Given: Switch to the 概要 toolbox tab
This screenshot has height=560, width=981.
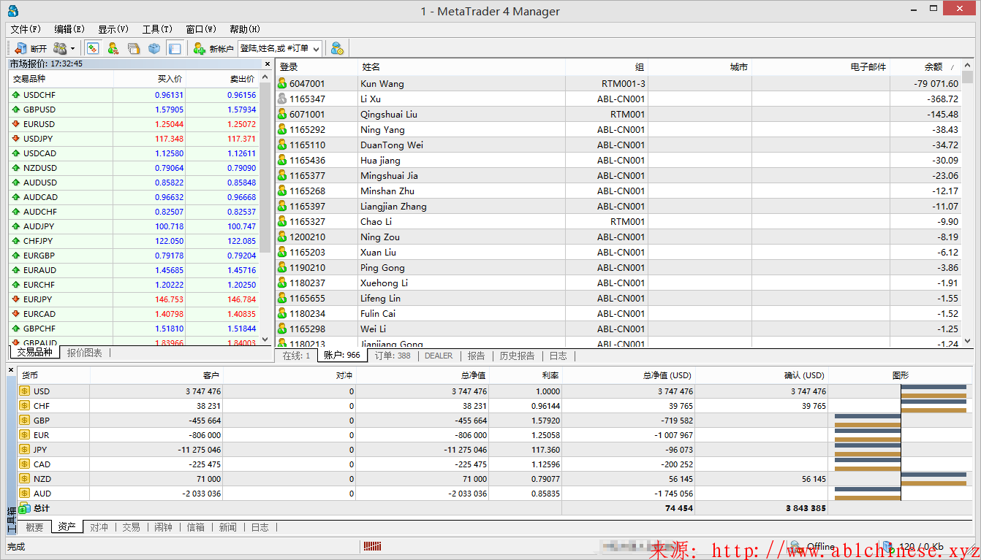Looking at the screenshot, I should tap(34, 527).
